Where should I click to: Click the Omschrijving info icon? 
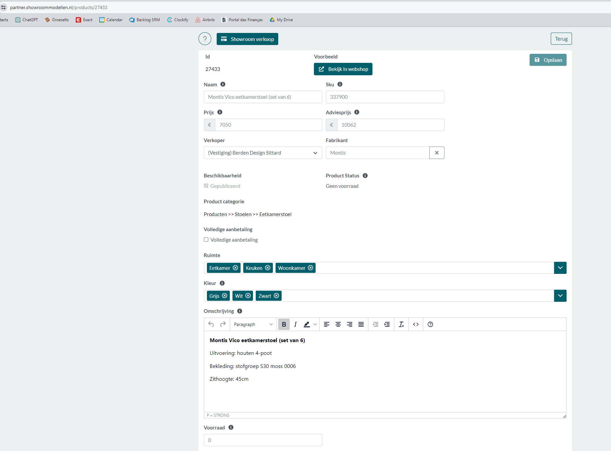pyautogui.click(x=240, y=311)
